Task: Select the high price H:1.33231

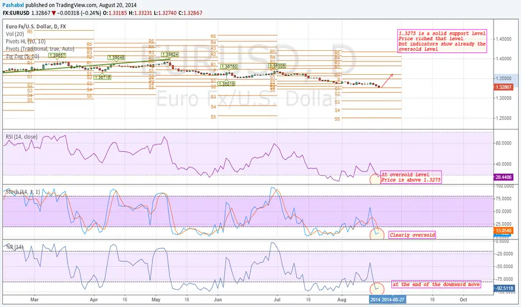Action: 140,13
